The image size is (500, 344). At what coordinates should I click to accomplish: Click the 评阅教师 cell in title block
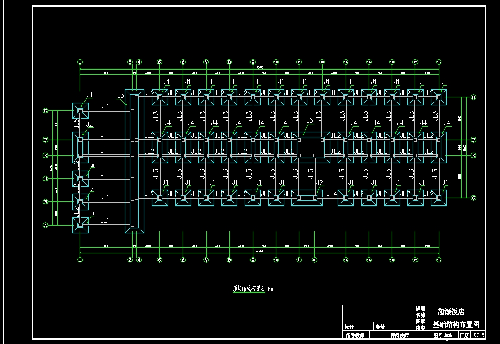399,335
